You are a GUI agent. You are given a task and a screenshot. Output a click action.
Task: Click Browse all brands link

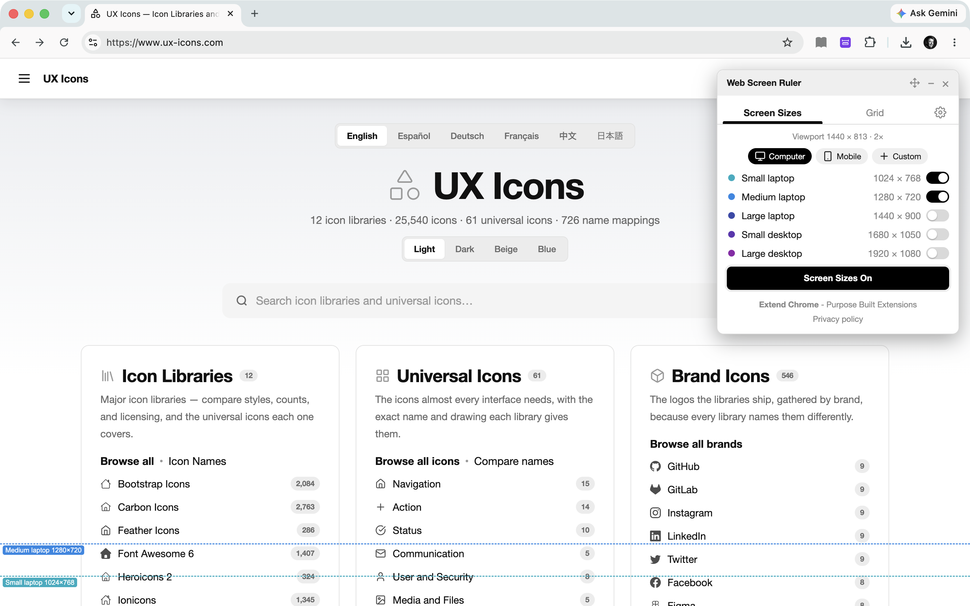tap(696, 444)
